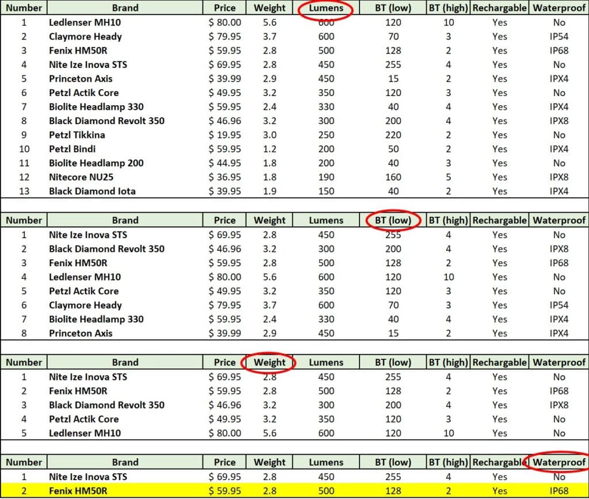Select the yellow highlighted 2.8 weight cell
This screenshot has width=589, height=499.
270,491
